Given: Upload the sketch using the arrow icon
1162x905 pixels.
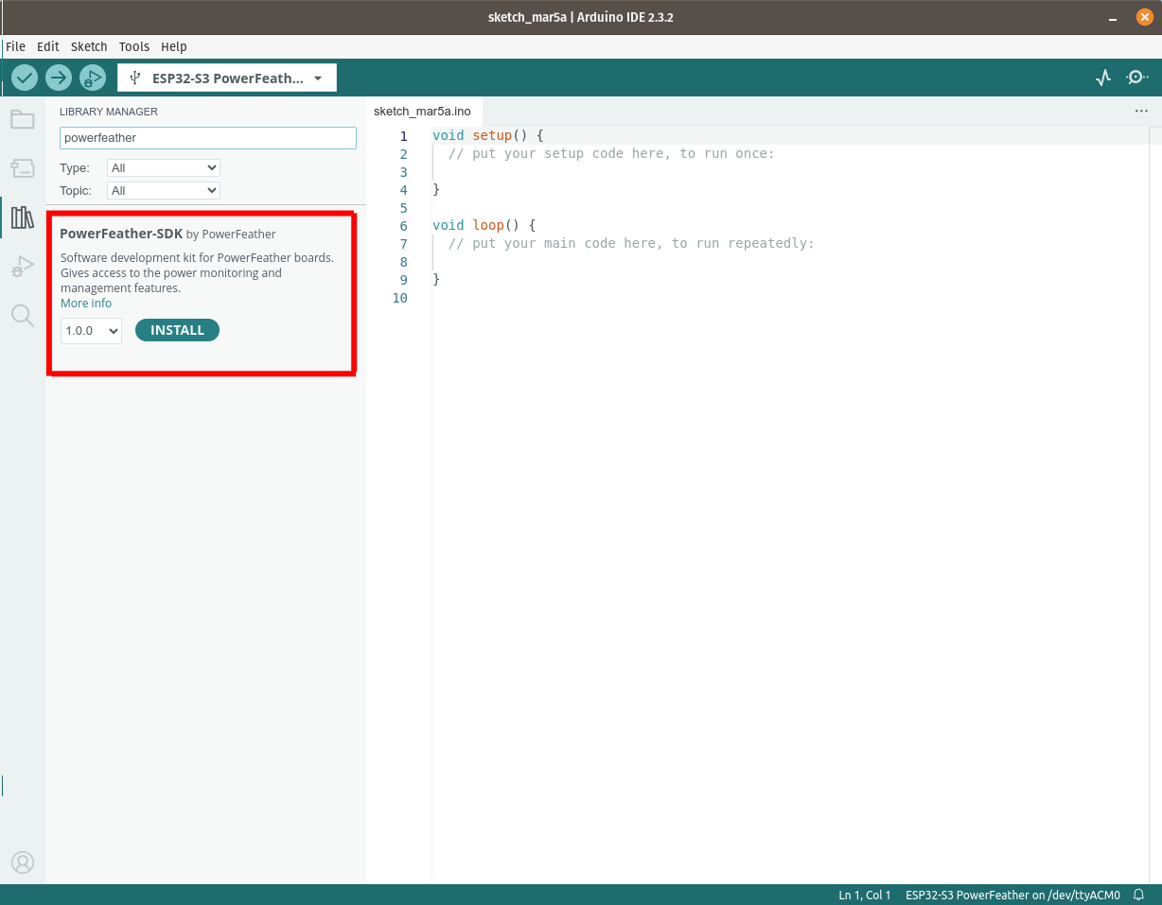Looking at the screenshot, I should [59, 78].
